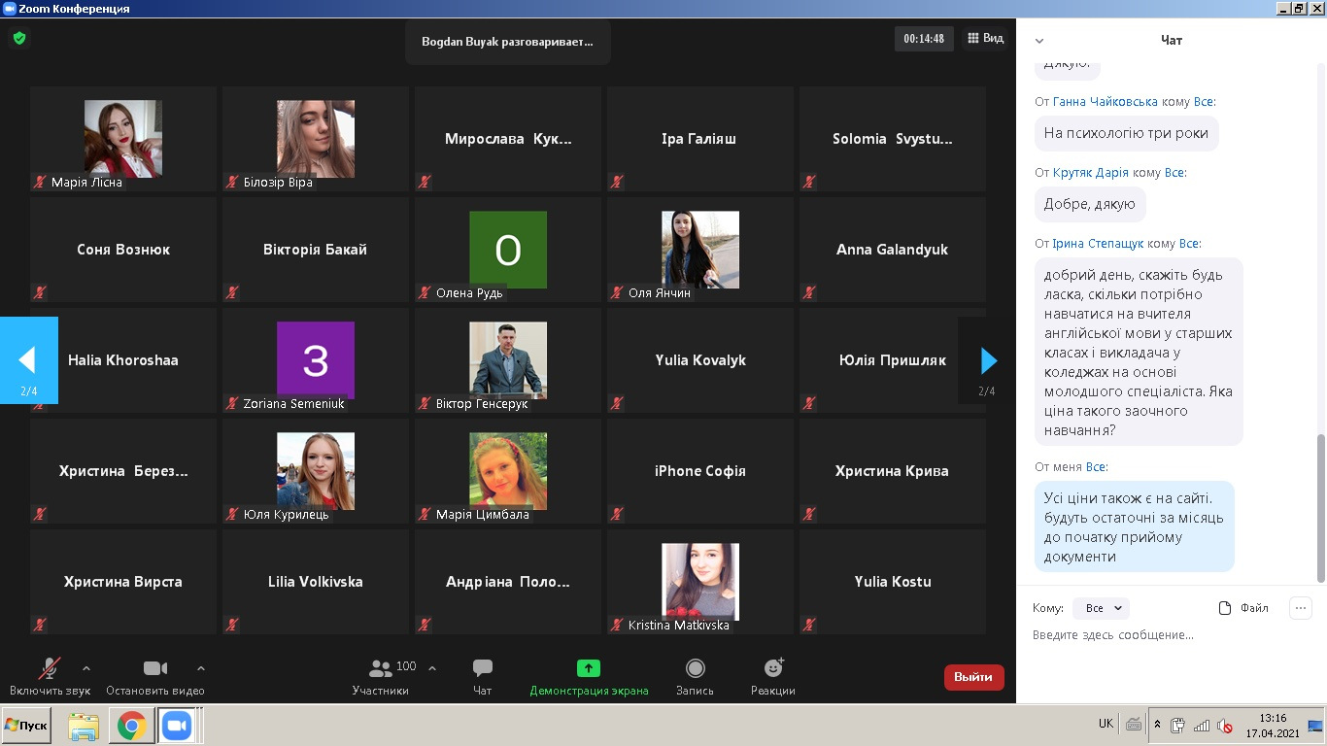
Task: Click the red Выйти button
Action: pyautogui.click(x=973, y=677)
